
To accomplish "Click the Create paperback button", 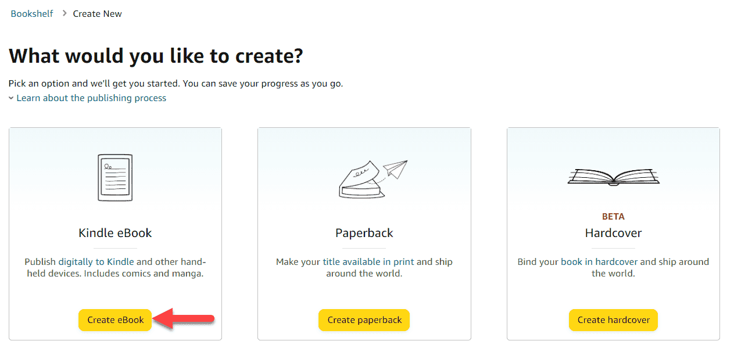I will (x=364, y=320).
